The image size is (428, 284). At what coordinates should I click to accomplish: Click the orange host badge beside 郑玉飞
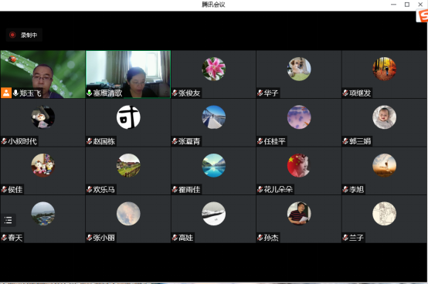pyautogui.click(x=6, y=93)
